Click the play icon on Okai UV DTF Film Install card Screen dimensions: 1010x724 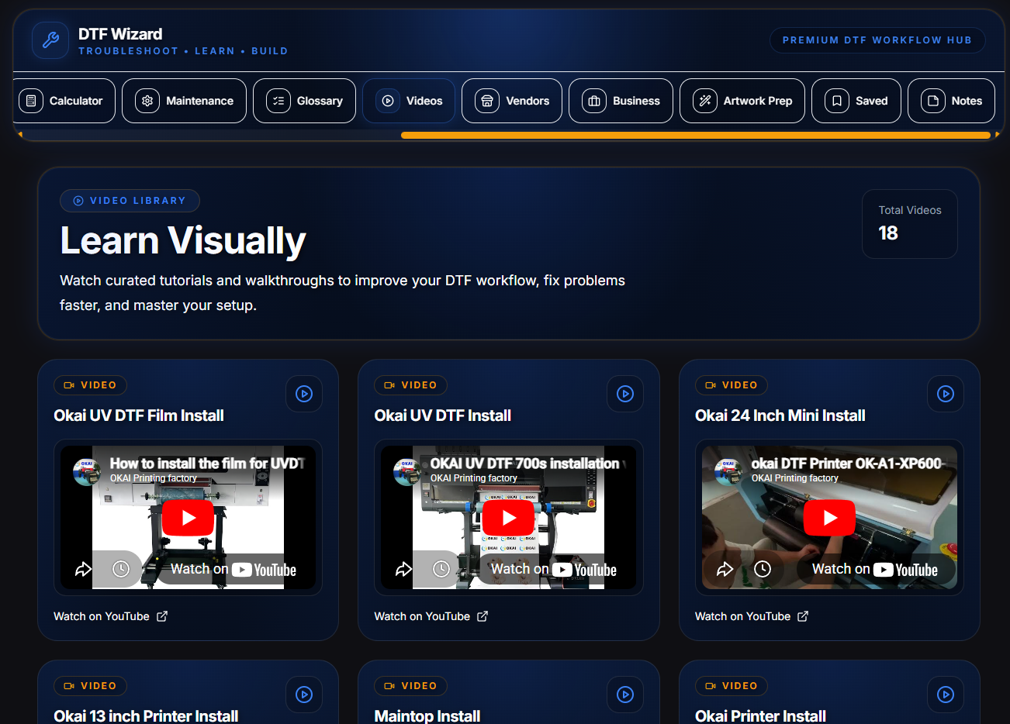click(304, 394)
